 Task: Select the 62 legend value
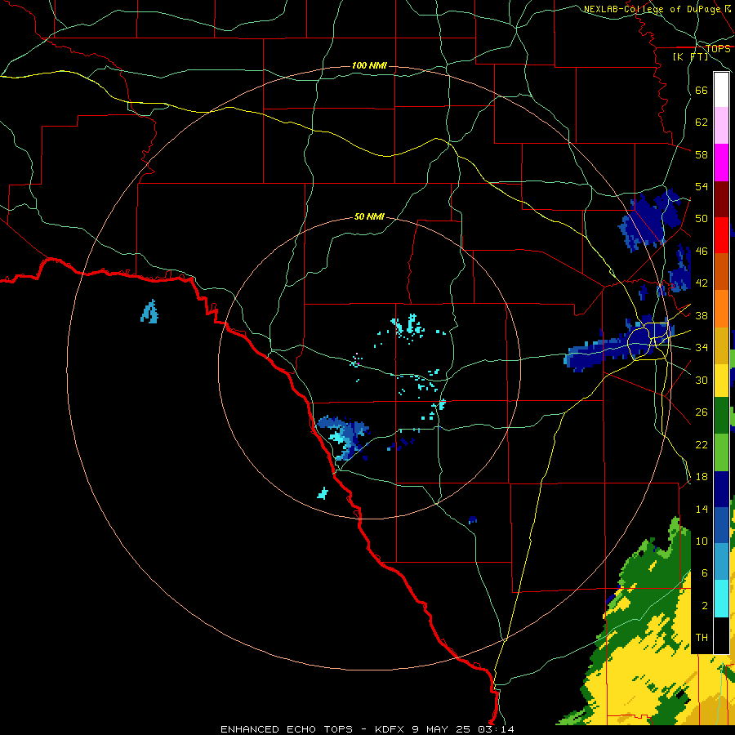point(702,122)
